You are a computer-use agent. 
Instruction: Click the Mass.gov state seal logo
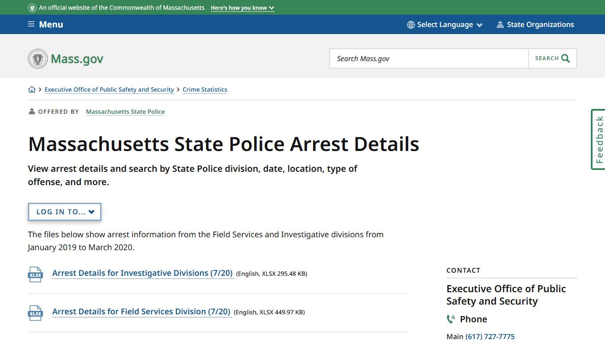coord(38,58)
